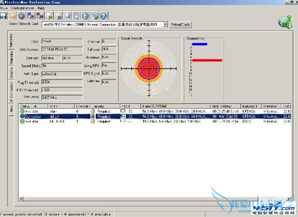Open the Configuration menu
The height and width of the screenshot is (217, 298).
point(21,8)
